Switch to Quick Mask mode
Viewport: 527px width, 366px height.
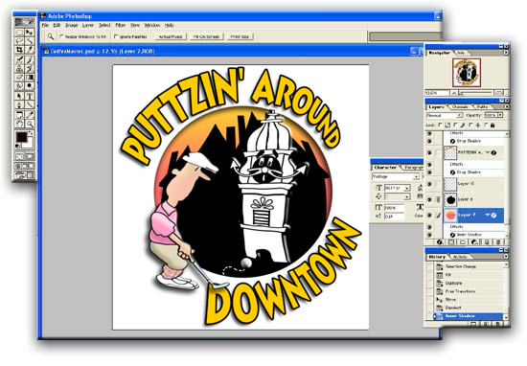(x=30, y=156)
